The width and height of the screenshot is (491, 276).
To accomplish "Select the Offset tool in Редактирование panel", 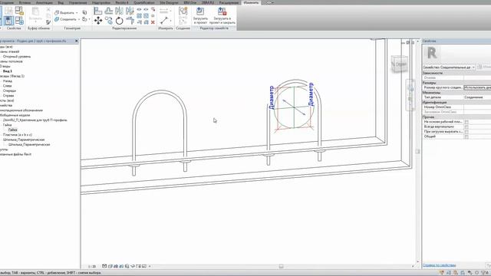I will 109,11.
